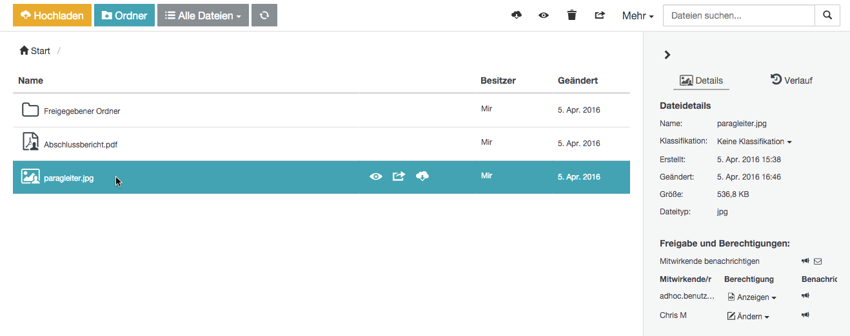Click the adhoc.benutz... collaborator name

point(687,296)
